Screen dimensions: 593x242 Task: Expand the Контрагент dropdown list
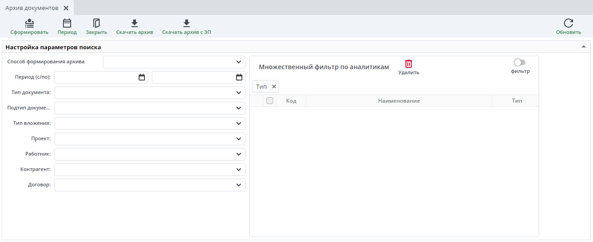click(x=239, y=170)
